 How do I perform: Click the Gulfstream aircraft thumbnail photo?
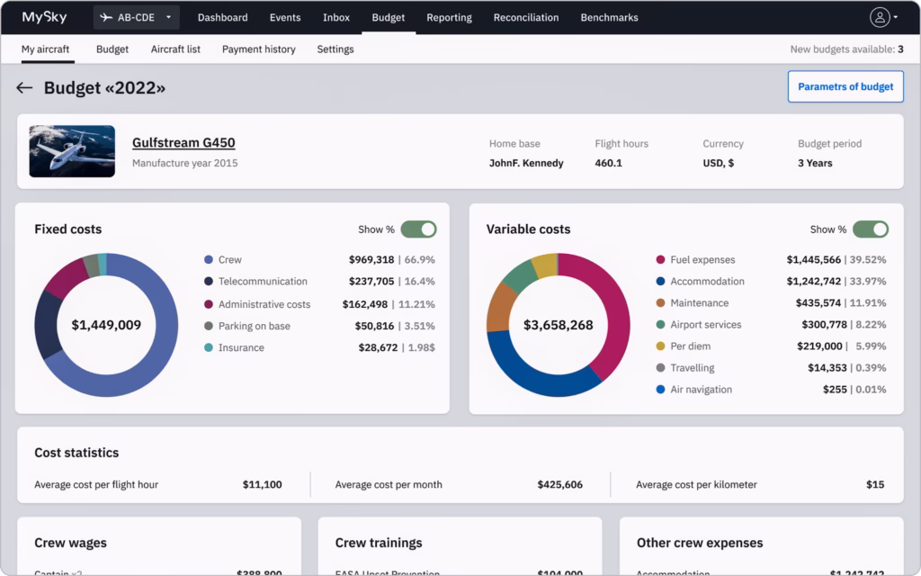coord(72,151)
